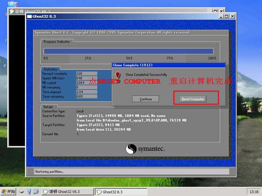262x196 pixels.
Task: Click the red Clone Complete alert icon
Action: (117, 75)
